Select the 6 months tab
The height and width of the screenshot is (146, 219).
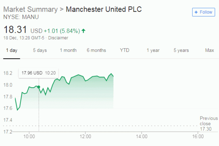click(96, 50)
